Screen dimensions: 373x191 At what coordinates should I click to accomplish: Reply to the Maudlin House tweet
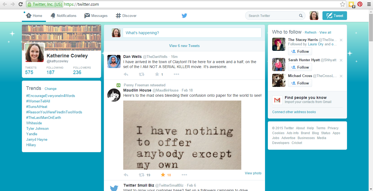(126, 175)
